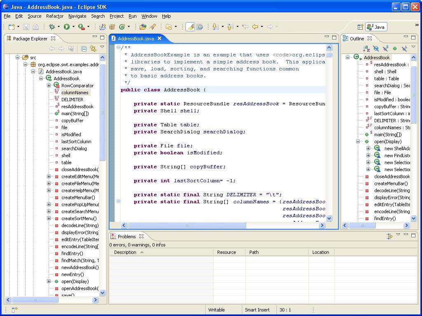422x316 pixels.
Task: Select columnNames in Package Explorer
Action: (x=75, y=93)
